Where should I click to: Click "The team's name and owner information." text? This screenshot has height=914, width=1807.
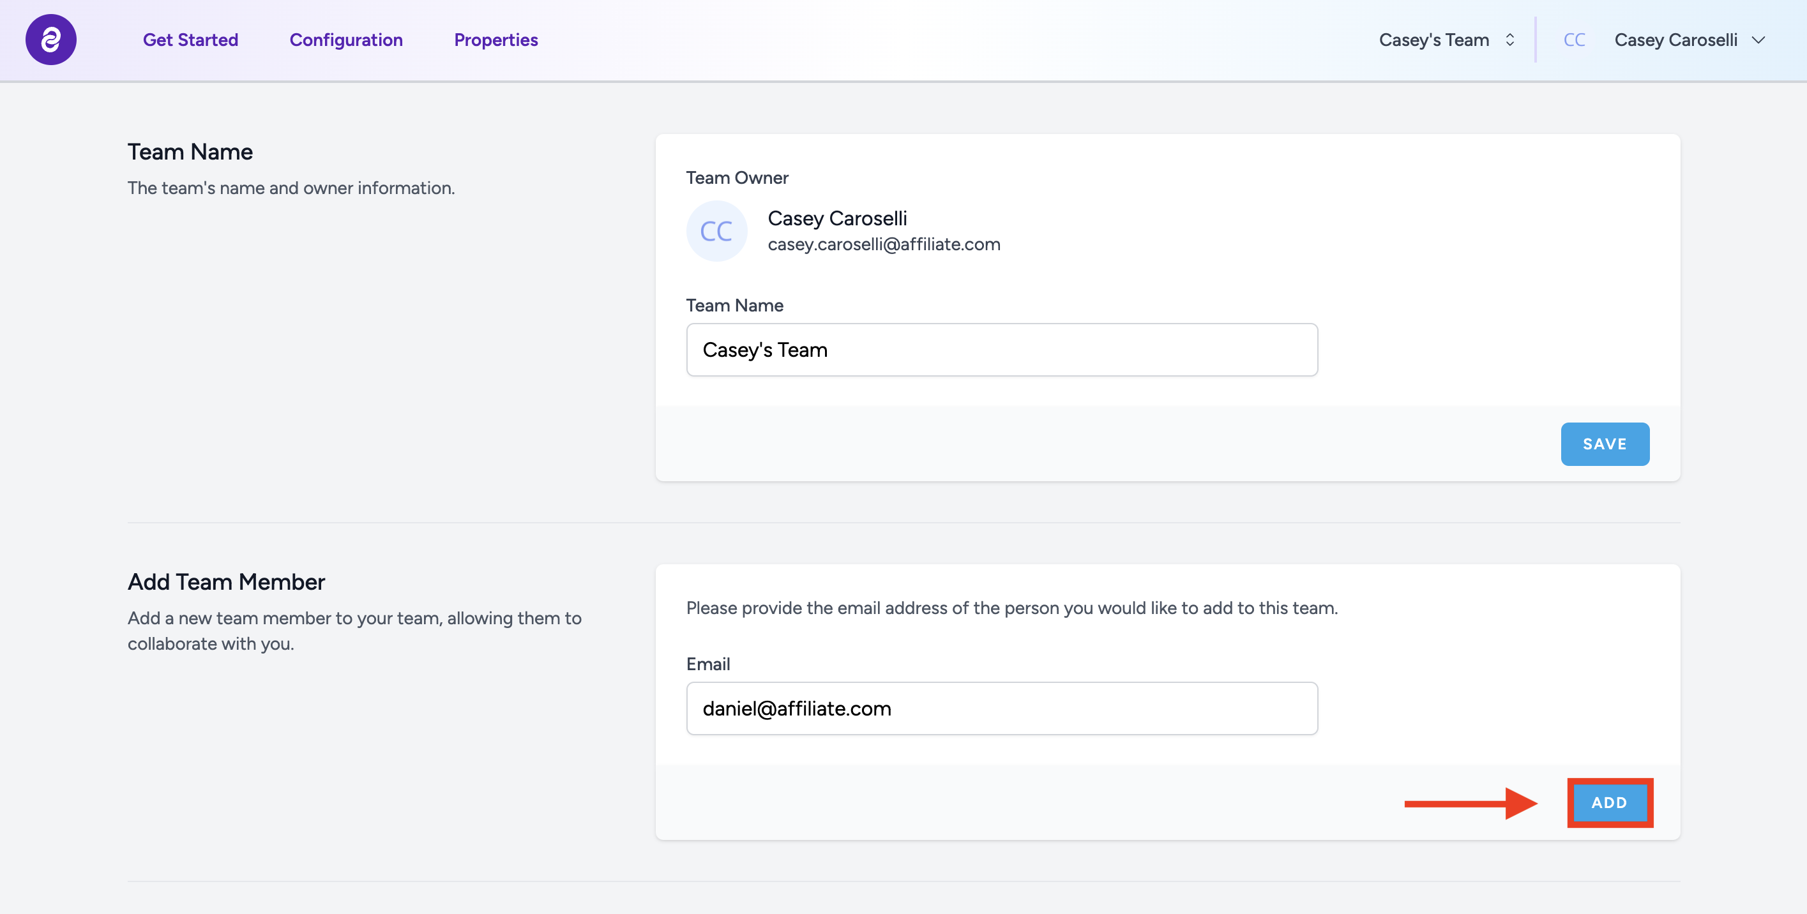(291, 188)
